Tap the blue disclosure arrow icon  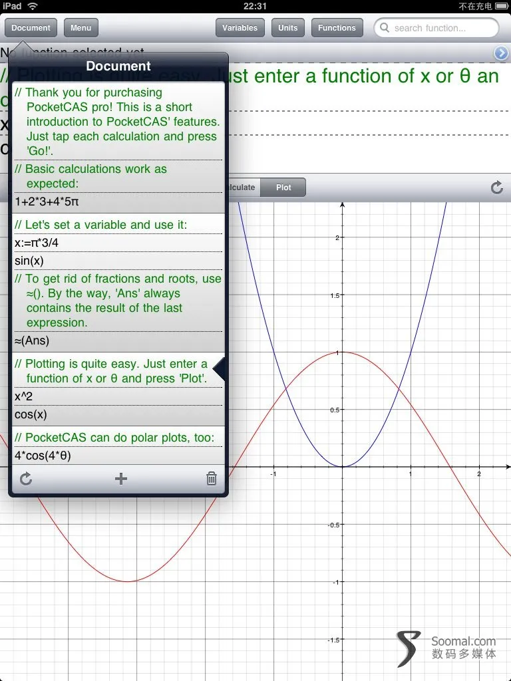click(501, 53)
